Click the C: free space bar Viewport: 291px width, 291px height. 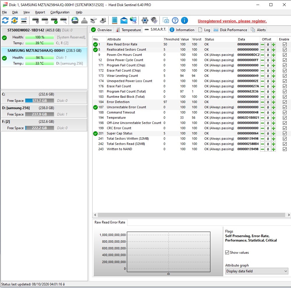click(x=40, y=101)
